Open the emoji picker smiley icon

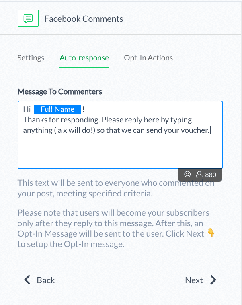click(x=187, y=174)
